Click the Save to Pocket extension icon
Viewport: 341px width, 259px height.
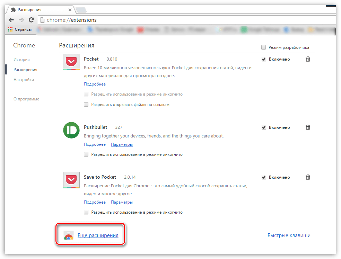71,180
